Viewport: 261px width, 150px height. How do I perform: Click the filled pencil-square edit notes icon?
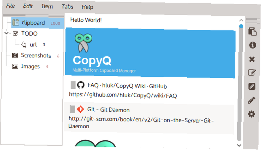tap(252, 86)
